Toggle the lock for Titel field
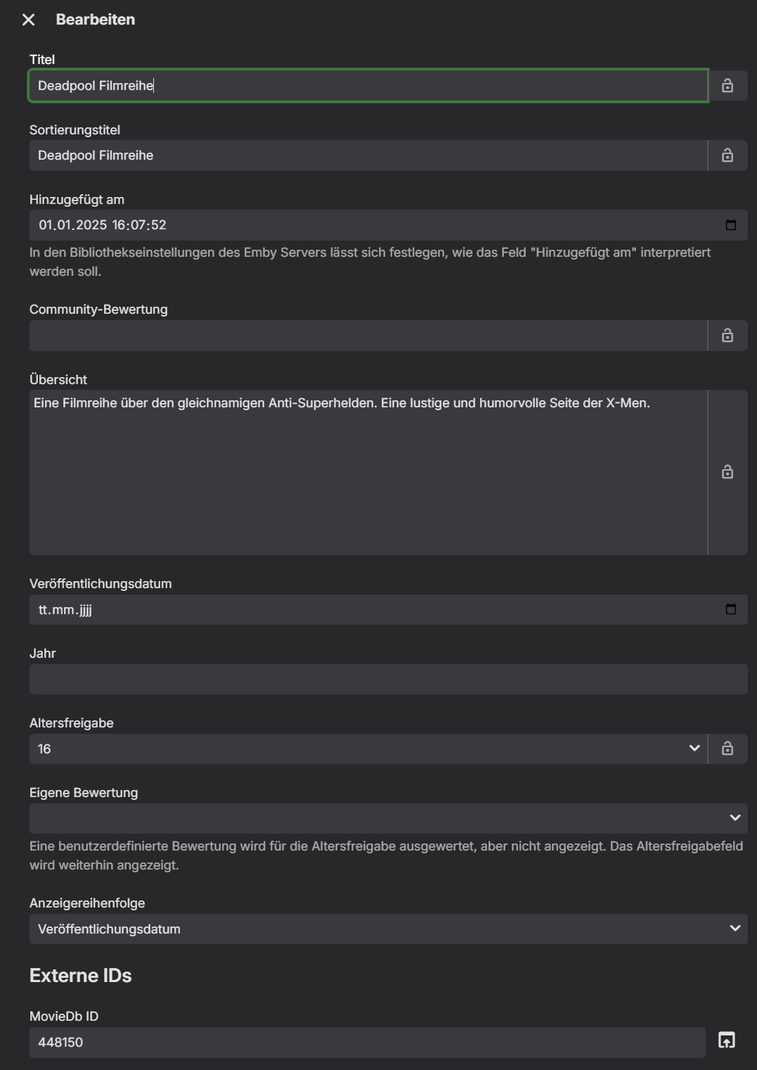The height and width of the screenshot is (1070, 757). tap(727, 86)
